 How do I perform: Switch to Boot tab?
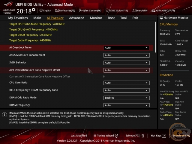coord(111,18)
